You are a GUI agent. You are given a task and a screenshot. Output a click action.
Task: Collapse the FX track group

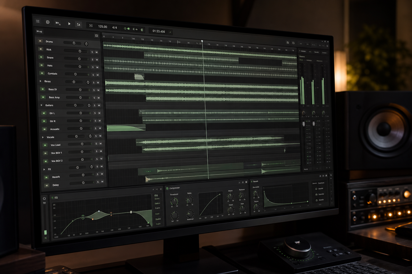pos(44,169)
